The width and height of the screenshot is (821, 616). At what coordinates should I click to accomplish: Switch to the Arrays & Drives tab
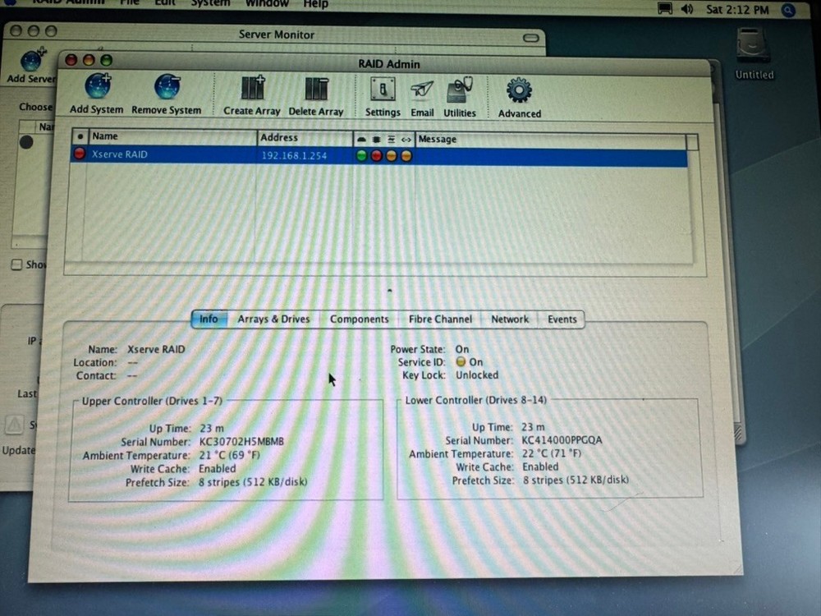[273, 319]
